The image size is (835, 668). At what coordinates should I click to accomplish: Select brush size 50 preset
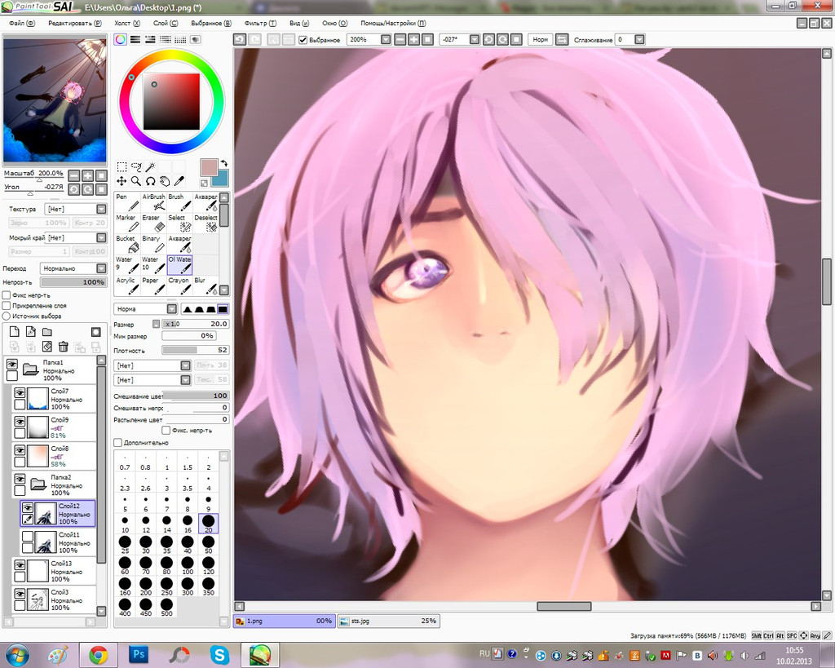pos(208,545)
